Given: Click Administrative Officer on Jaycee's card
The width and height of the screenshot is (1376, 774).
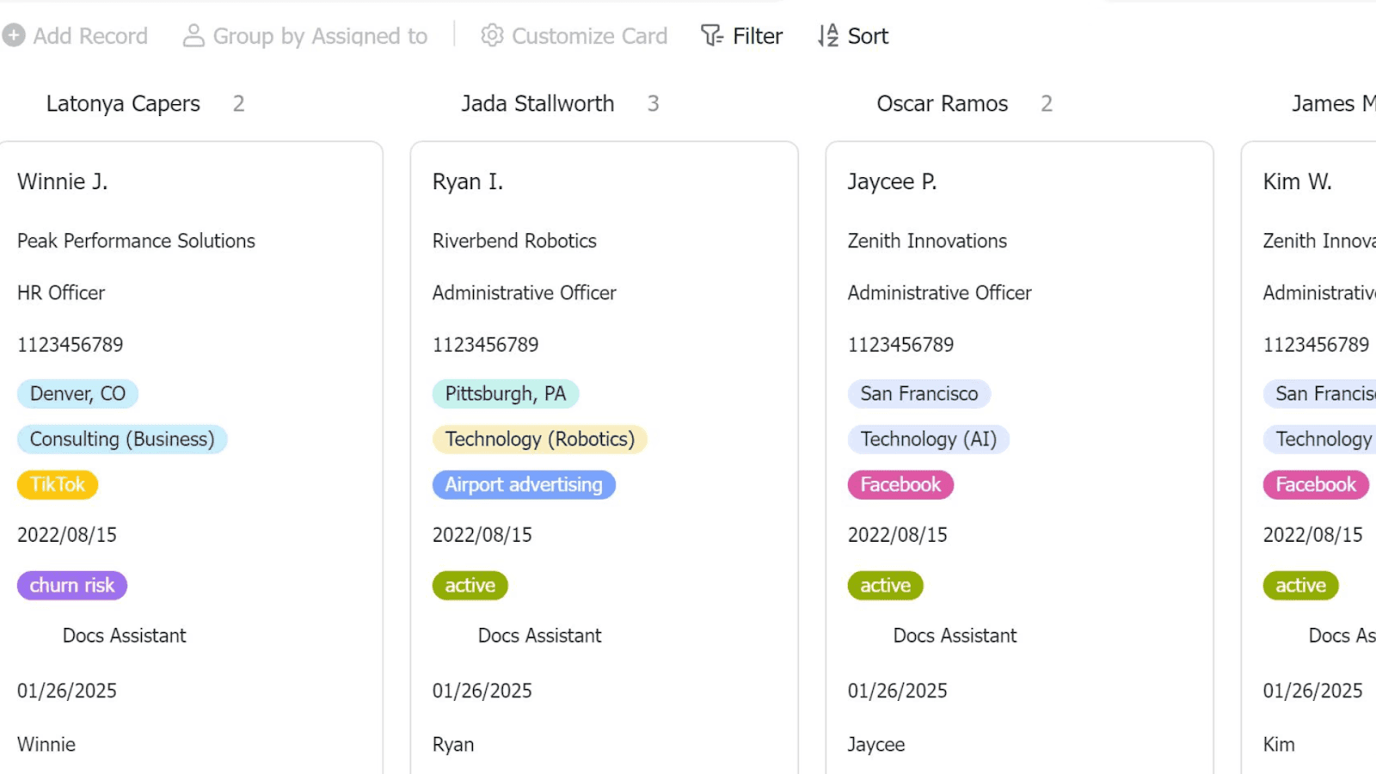Looking at the screenshot, I should 940,292.
